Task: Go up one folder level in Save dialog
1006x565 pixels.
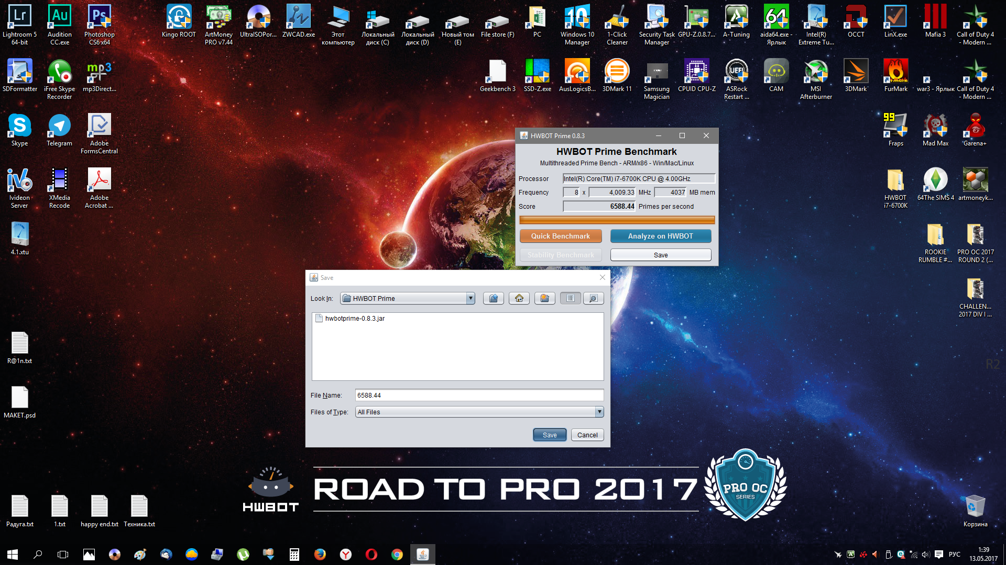Action: click(x=493, y=298)
